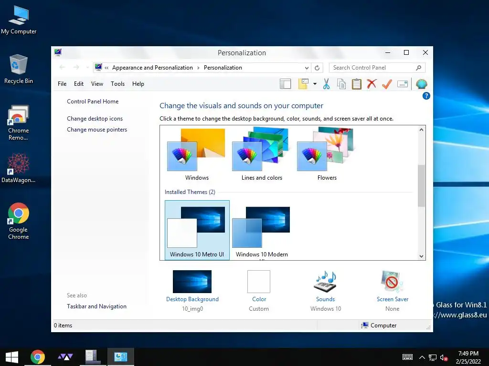Viewport: 489px width, 366px height.
Task: Open the blue Help question mark
Action: pyautogui.click(x=426, y=96)
